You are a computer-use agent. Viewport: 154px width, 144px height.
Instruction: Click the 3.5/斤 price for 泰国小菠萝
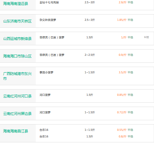[122, 72]
